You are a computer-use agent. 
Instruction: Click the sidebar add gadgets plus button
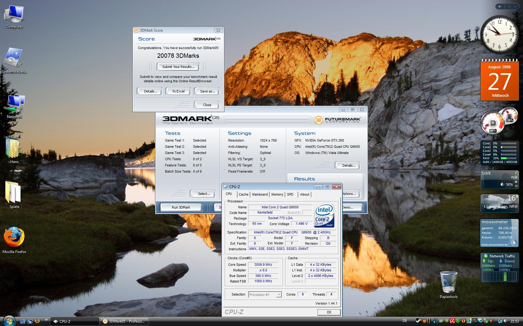tap(500, 6)
